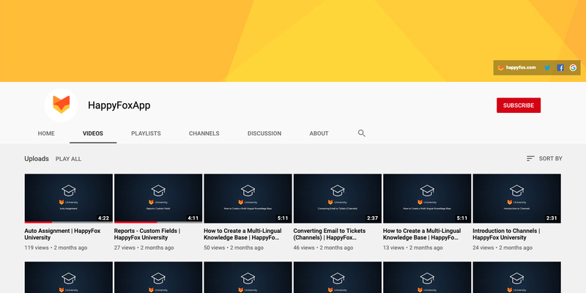Click the 2:31 duration badge

[552, 218]
